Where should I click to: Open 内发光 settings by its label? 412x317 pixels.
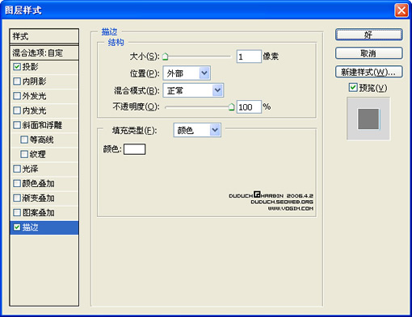click(34, 111)
